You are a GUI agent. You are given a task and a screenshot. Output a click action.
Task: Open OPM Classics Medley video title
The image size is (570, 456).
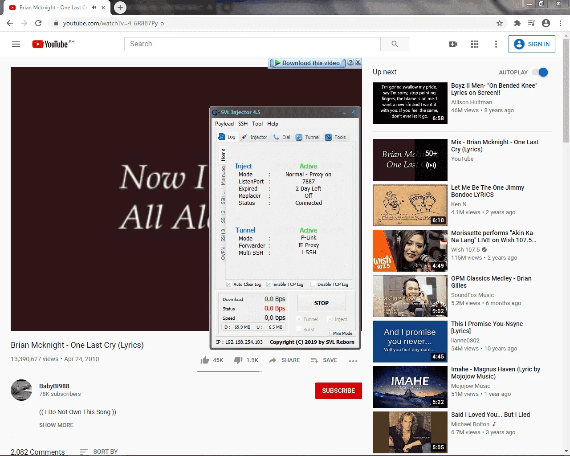(491, 282)
